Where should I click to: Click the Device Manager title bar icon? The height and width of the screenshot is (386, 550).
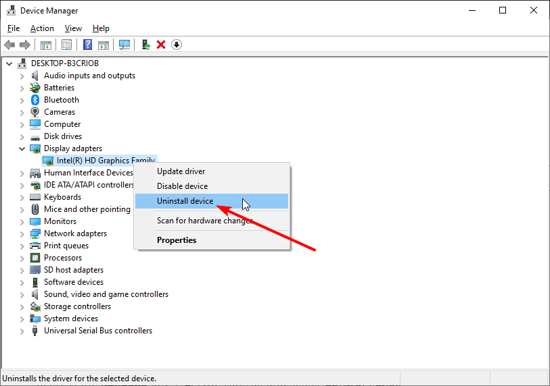[x=12, y=11]
